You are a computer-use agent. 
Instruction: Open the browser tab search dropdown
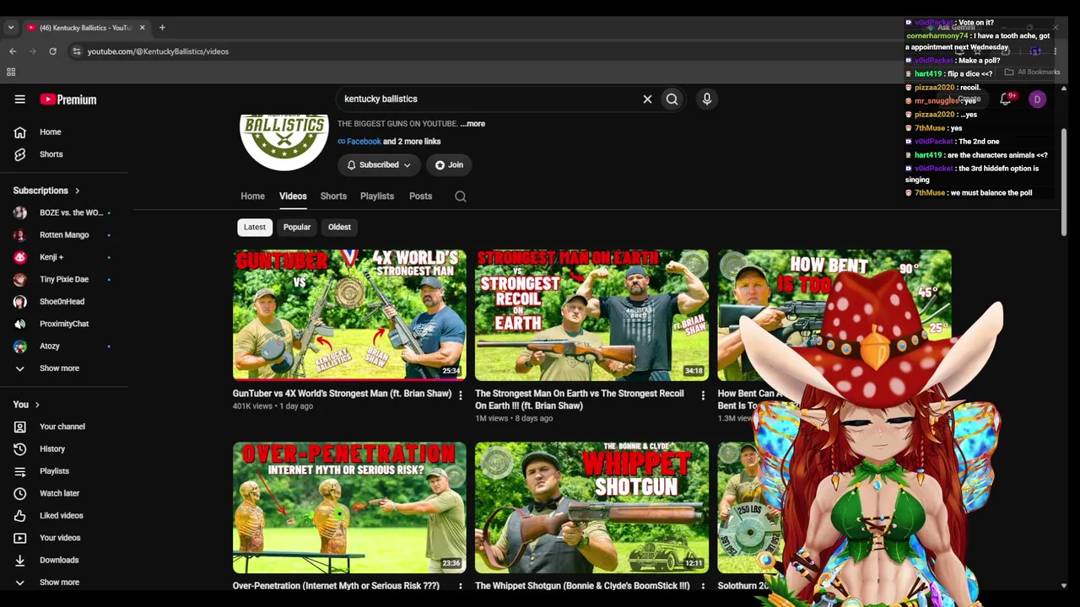(x=11, y=28)
